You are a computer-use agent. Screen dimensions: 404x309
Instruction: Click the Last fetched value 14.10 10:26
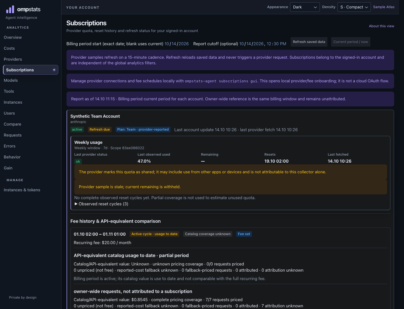point(339,161)
